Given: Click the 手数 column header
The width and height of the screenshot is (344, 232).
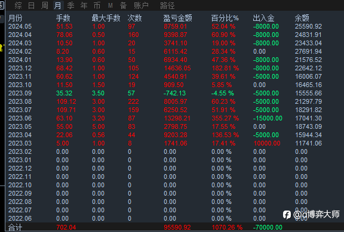Looking at the screenshot, I should click(63, 18).
